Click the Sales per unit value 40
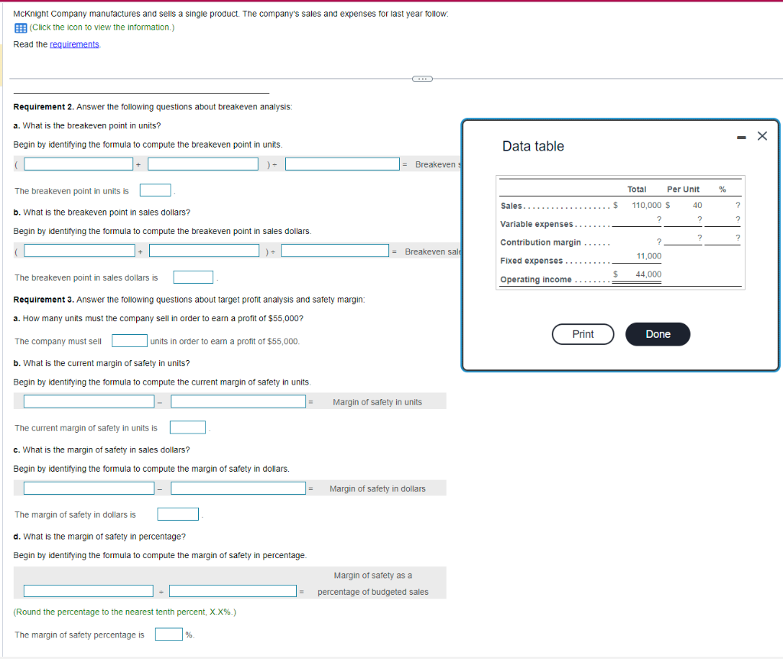The image size is (783, 659). (x=697, y=205)
